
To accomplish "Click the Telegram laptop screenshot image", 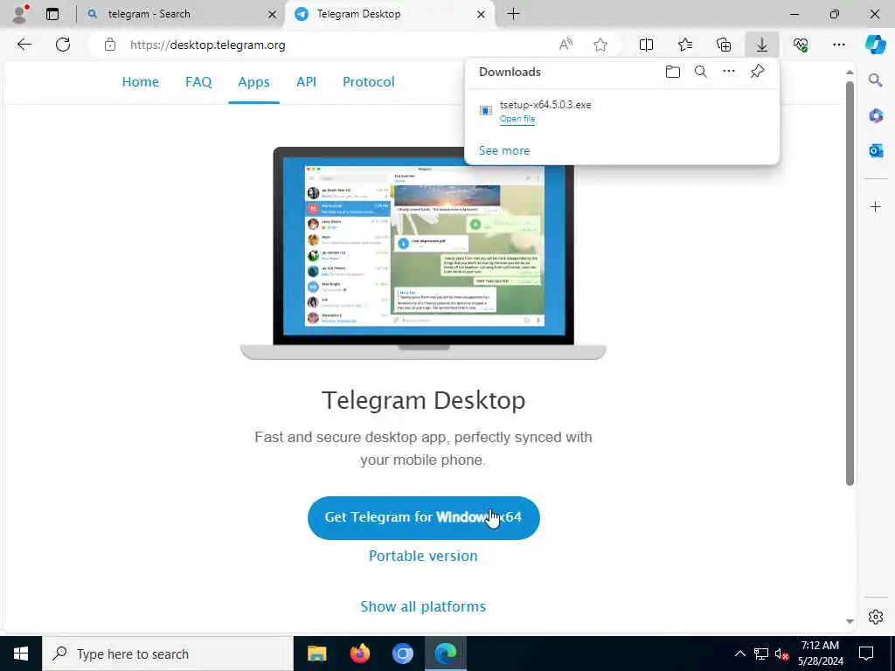I will 423,253.
